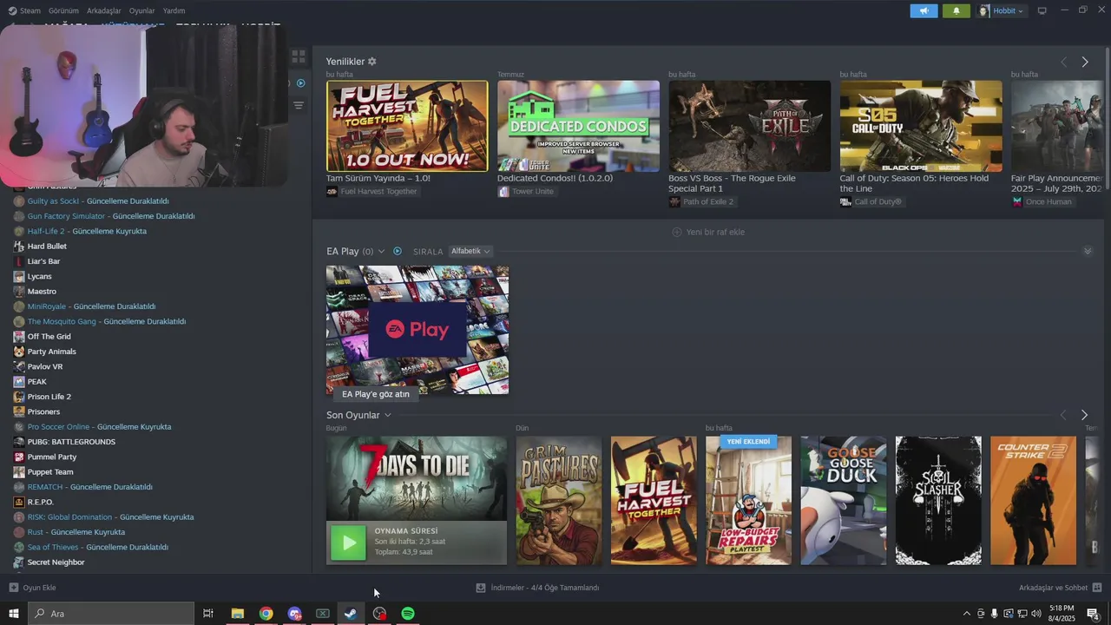Open Windows notification center
This screenshot has height=625, width=1111.
click(x=1093, y=614)
